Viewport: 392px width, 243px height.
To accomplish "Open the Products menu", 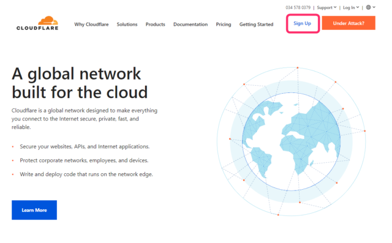I will [155, 24].
